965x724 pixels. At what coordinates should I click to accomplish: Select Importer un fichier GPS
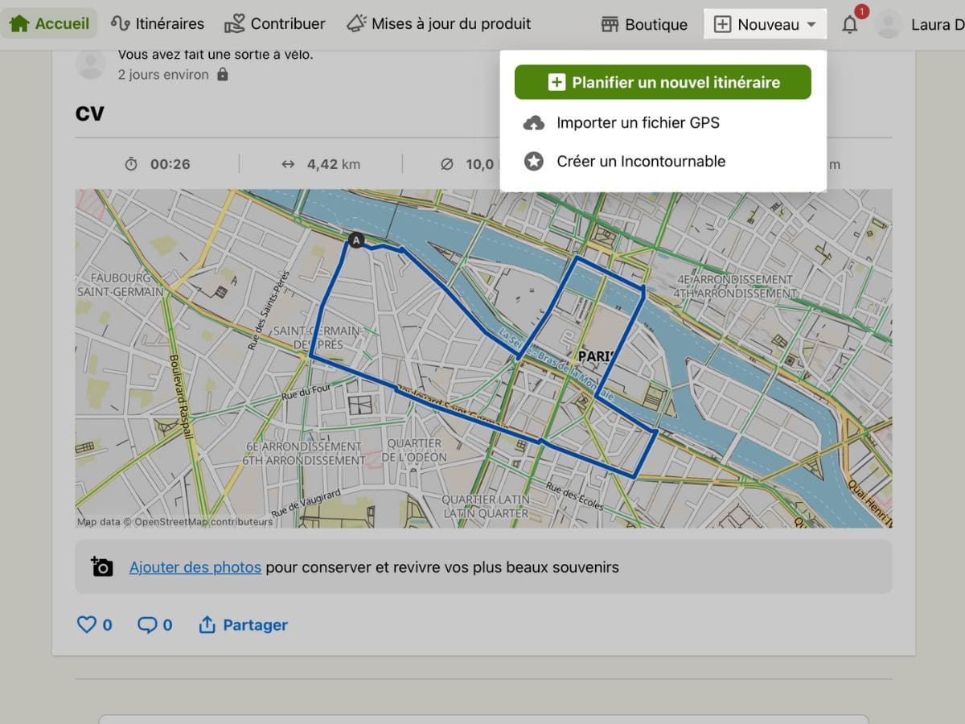[x=637, y=123]
